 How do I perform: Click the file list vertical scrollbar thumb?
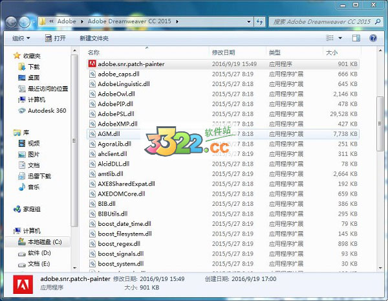point(380,124)
